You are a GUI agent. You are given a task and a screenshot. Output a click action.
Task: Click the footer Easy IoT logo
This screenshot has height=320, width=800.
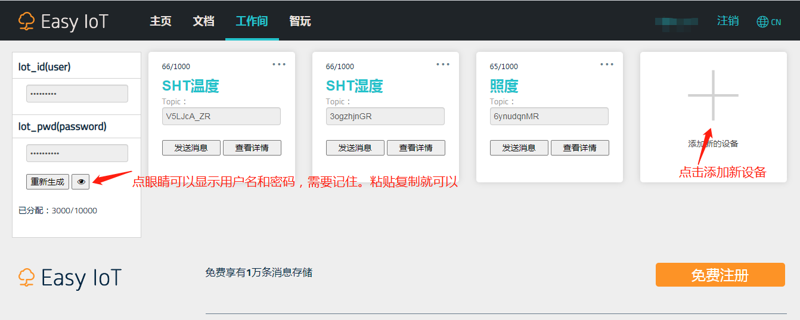[x=70, y=278]
